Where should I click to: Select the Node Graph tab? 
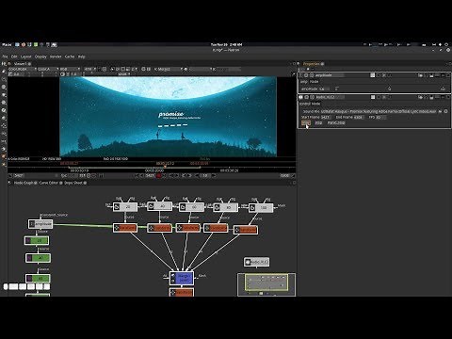tap(24, 183)
